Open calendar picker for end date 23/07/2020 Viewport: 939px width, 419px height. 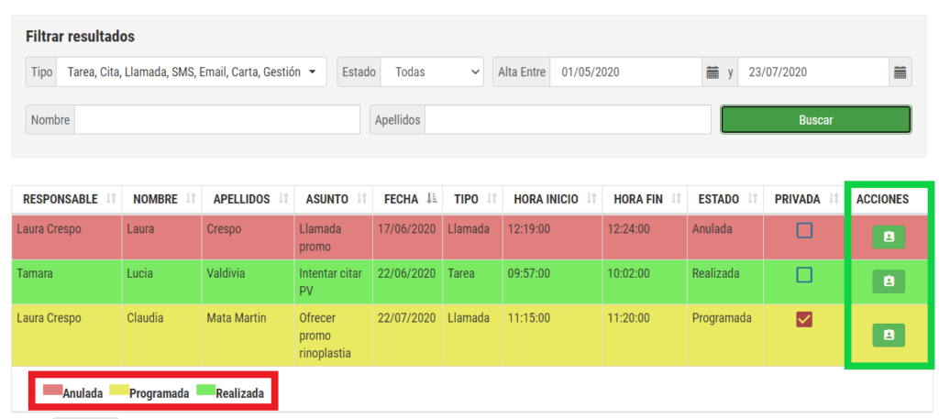point(900,72)
